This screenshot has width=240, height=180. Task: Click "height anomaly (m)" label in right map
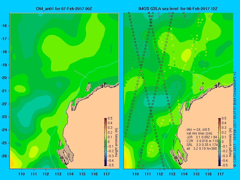click(230, 142)
